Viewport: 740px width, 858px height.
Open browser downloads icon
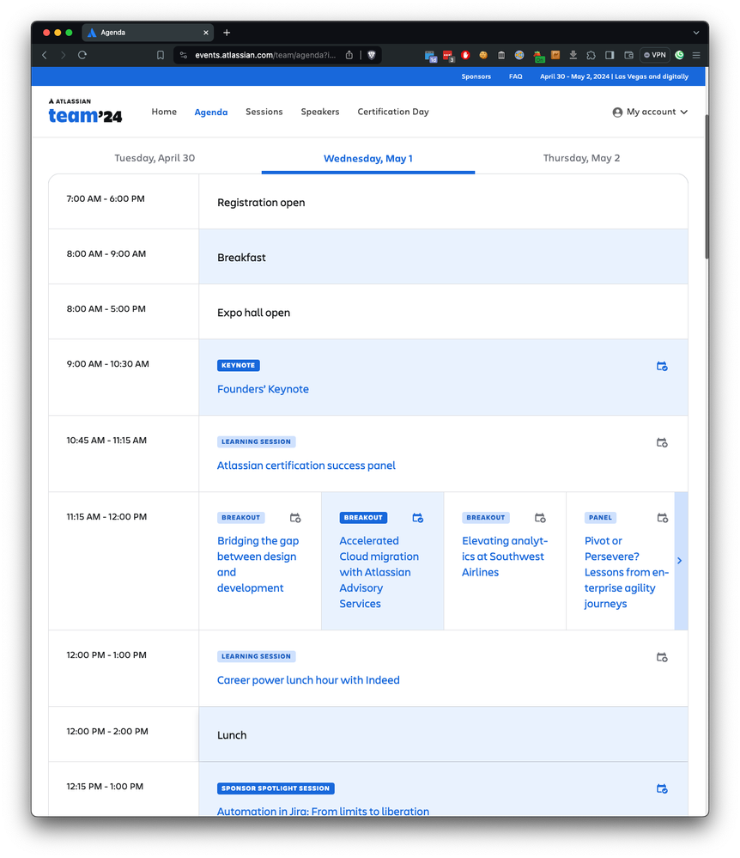click(x=573, y=55)
